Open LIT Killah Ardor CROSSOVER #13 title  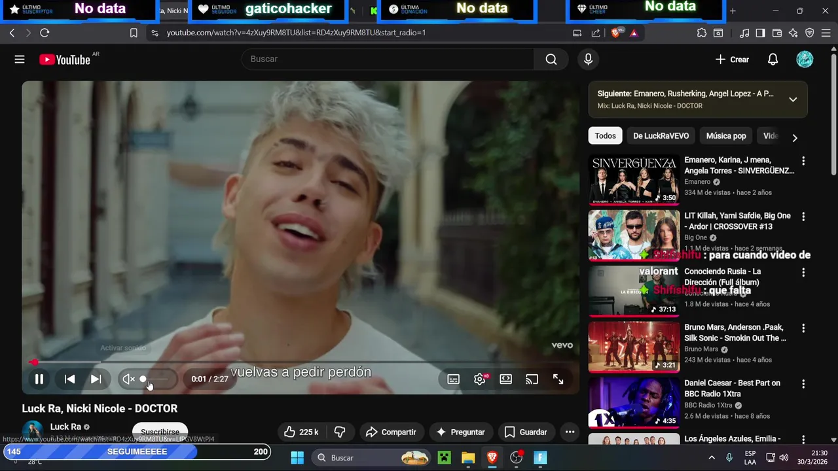pos(738,221)
